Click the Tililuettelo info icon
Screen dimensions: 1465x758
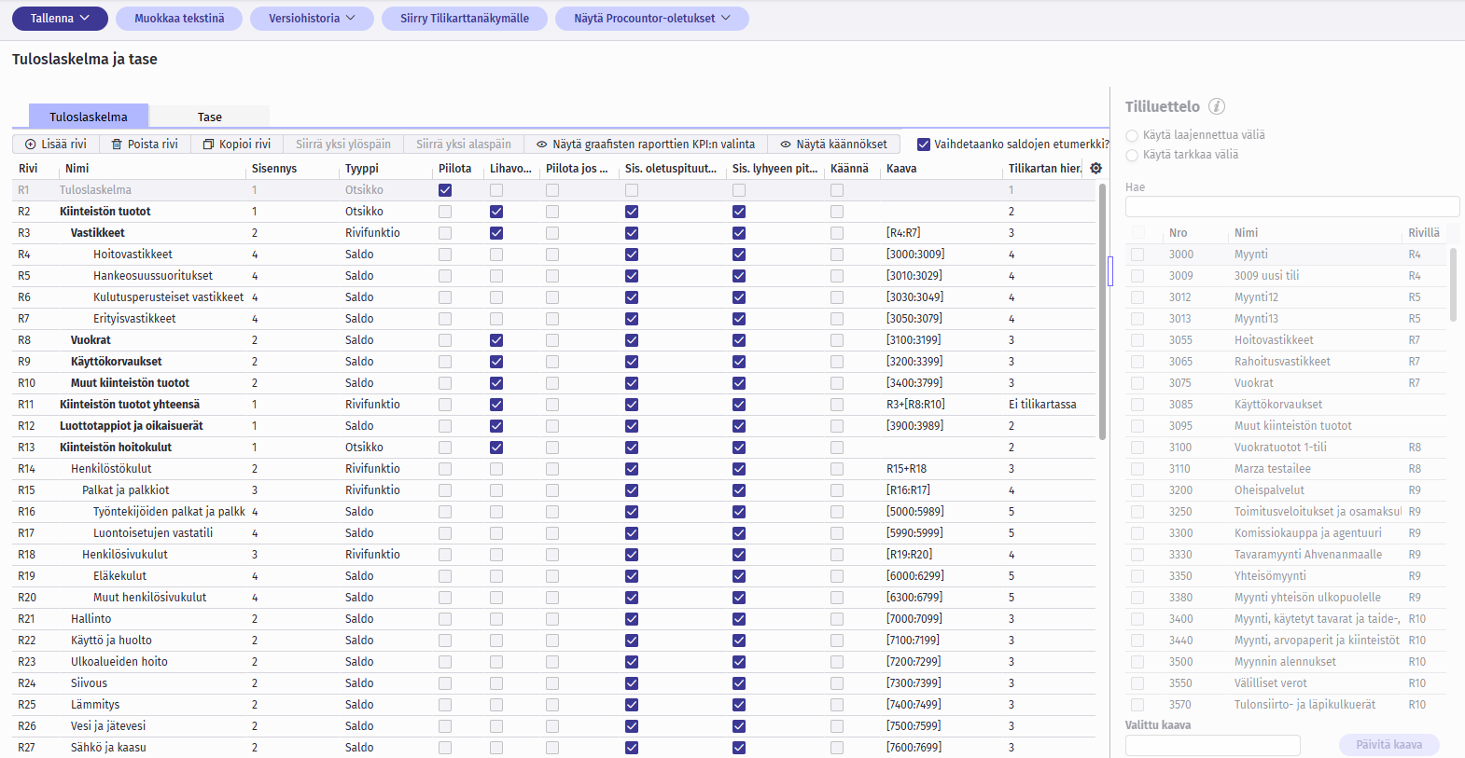(1217, 106)
